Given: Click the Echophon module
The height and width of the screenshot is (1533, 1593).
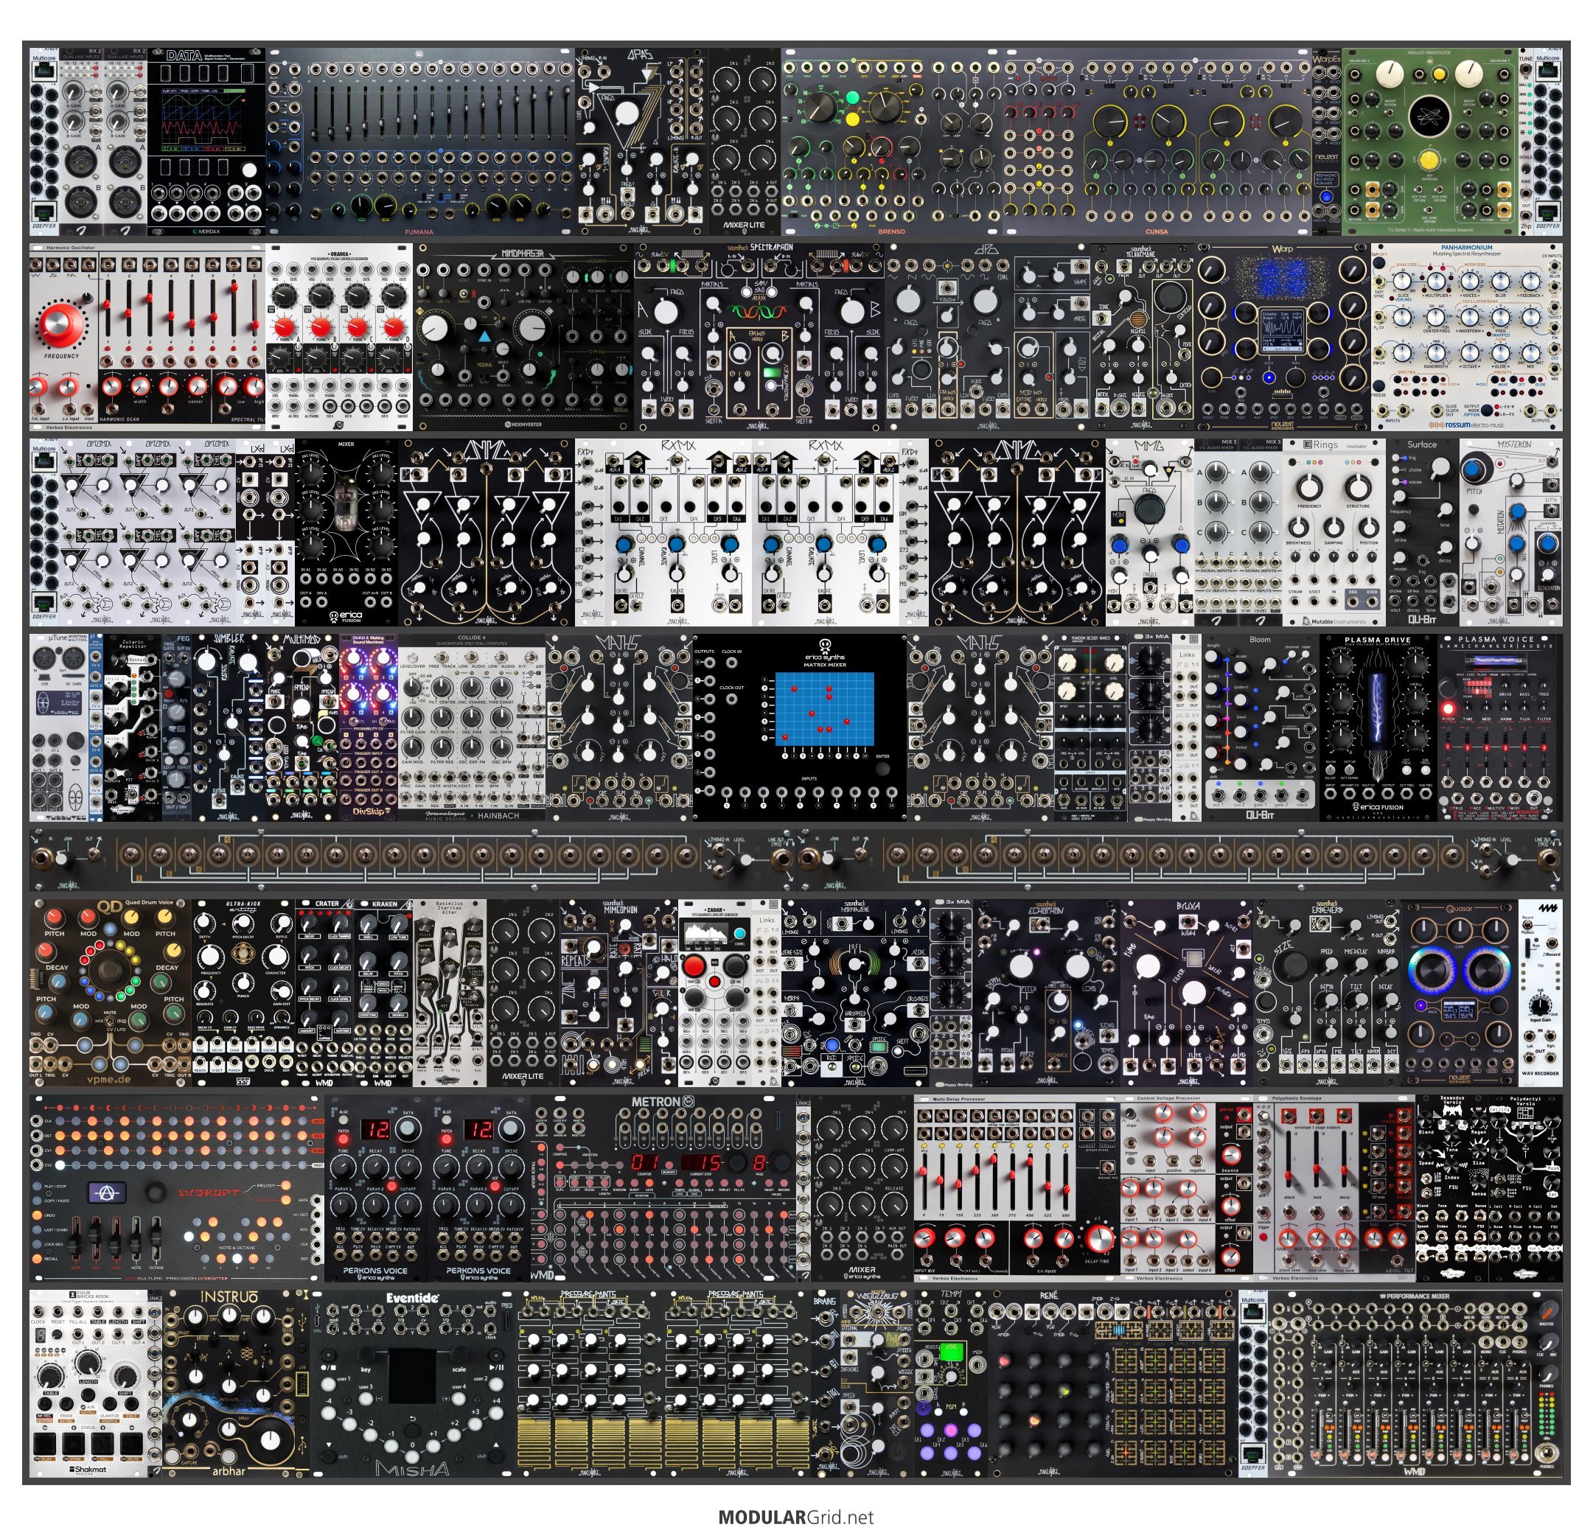Looking at the screenshot, I should pyautogui.click(x=1048, y=992).
